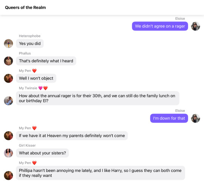
Task: Select the 'We didn't agree on a rager' bubble
Action: click(160, 26)
